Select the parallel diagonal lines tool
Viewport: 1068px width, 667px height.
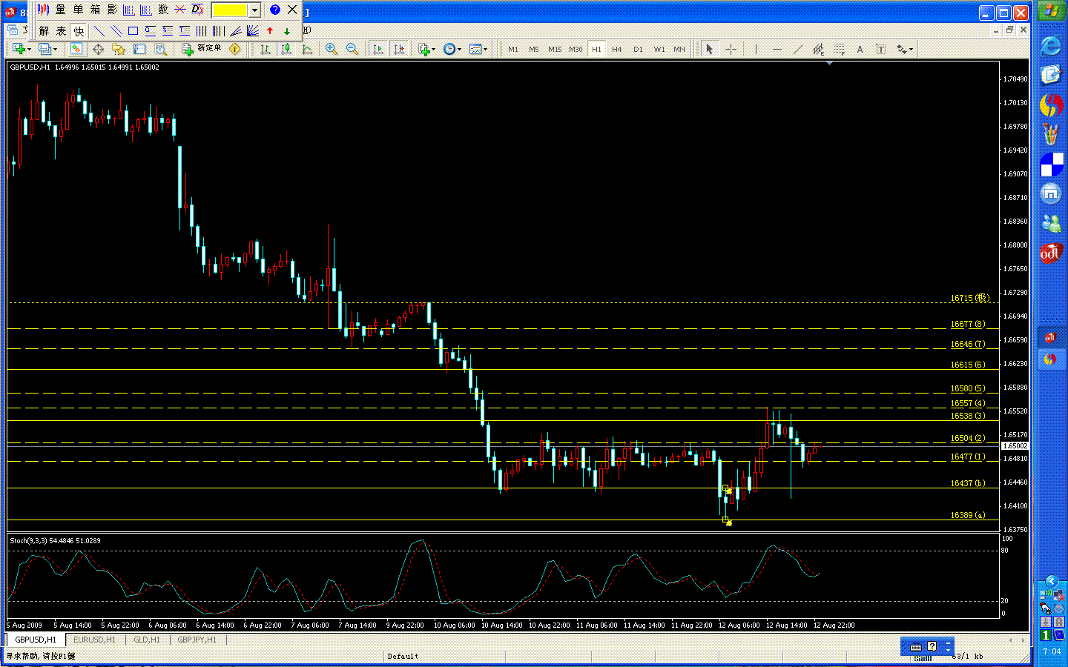[x=116, y=31]
